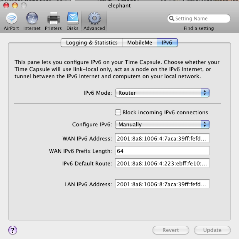
Task: Click the Update button
Action: click(x=212, y=230)
